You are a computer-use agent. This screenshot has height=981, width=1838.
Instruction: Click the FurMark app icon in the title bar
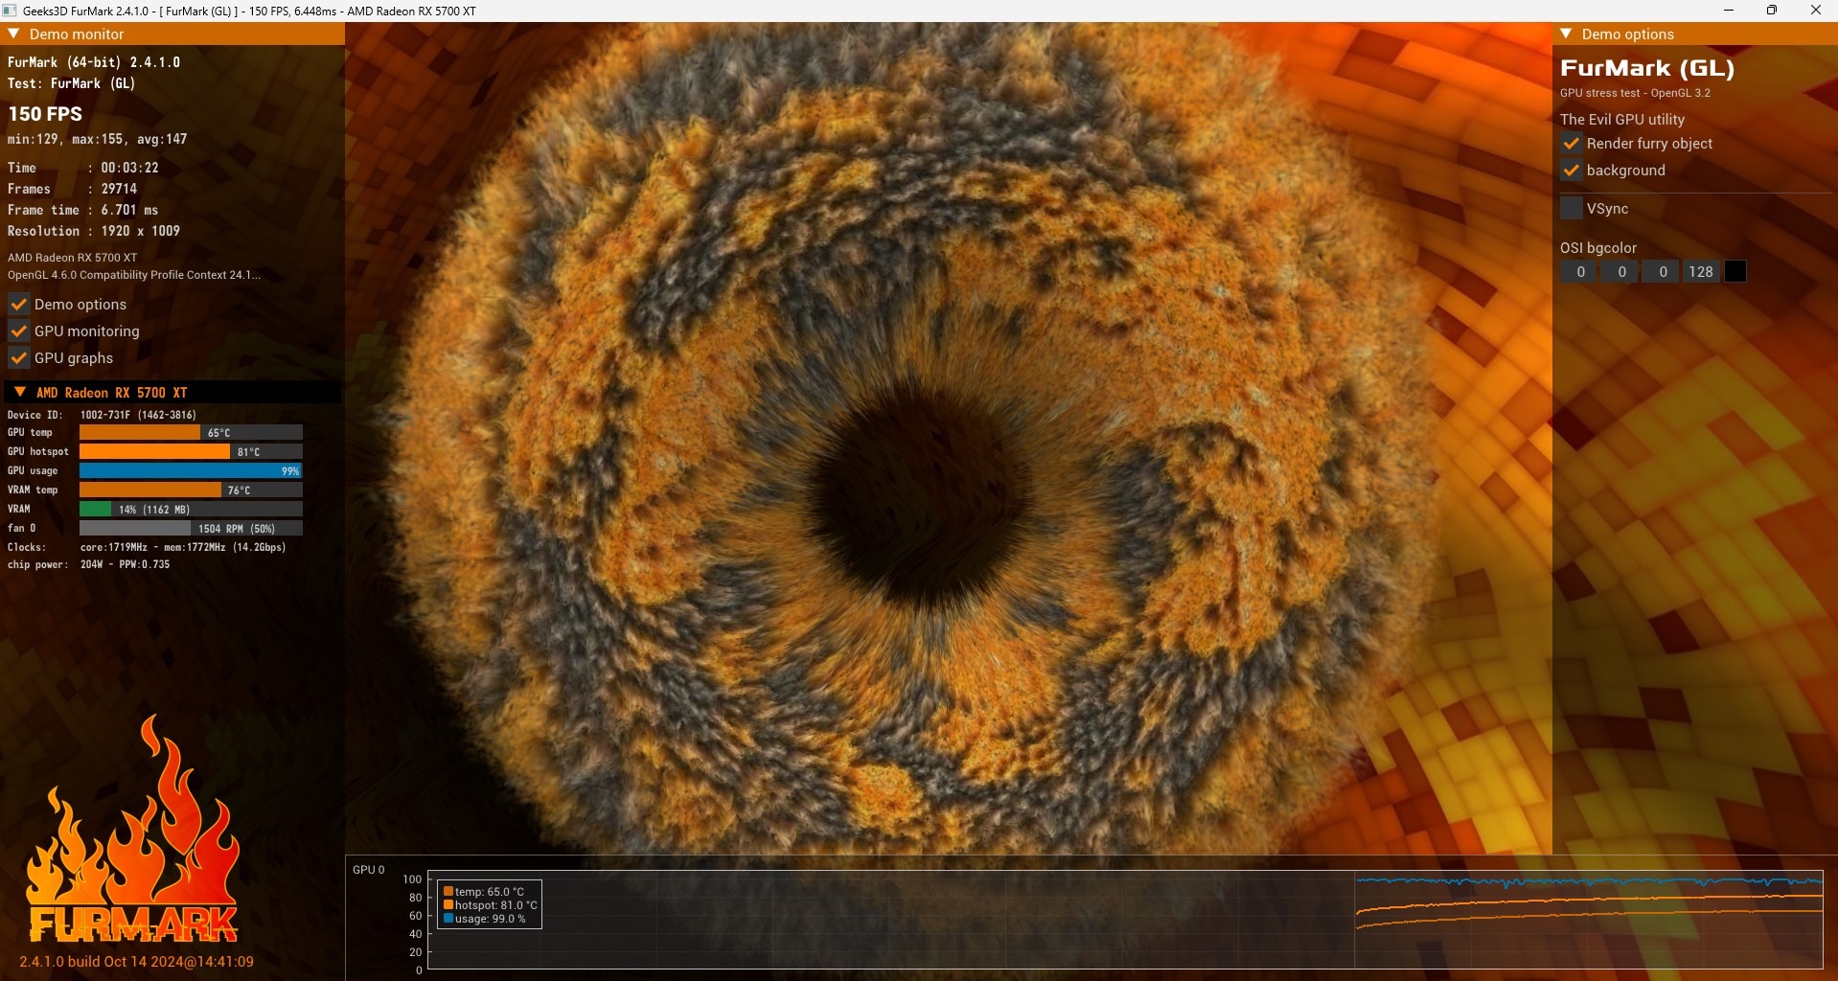point(10,11)
